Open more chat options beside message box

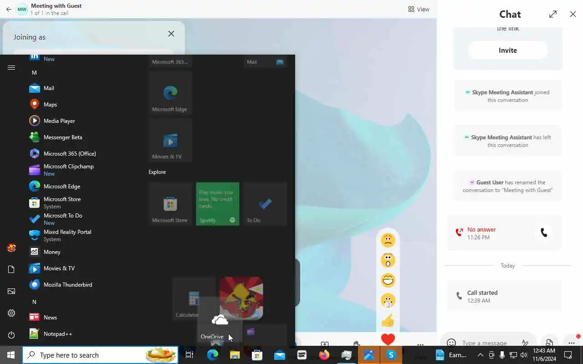click(572, 343)
